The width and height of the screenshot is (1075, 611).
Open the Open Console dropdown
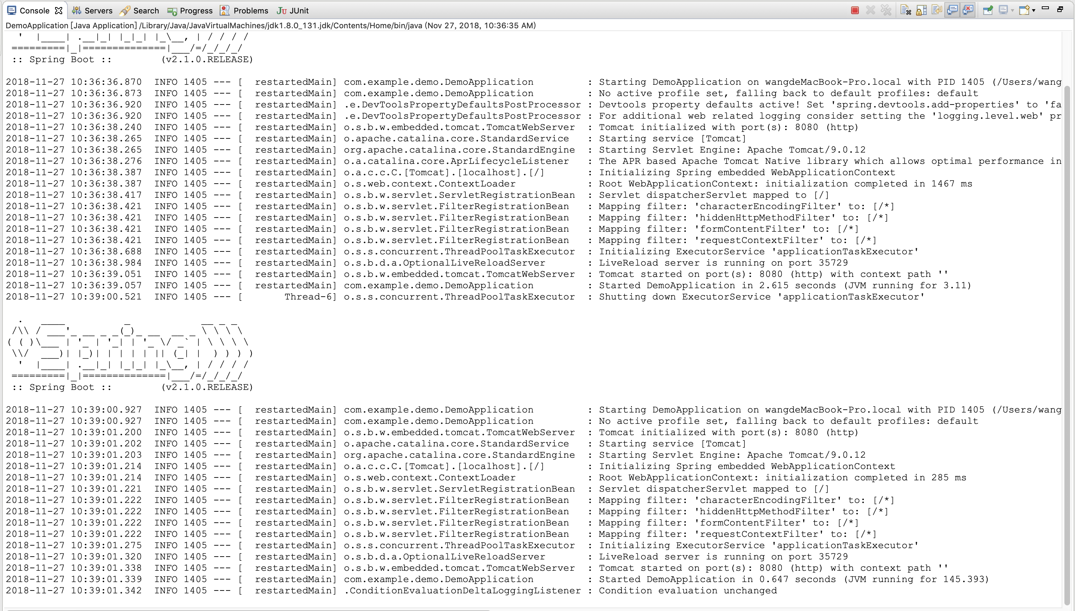(x=1035, y=11)
